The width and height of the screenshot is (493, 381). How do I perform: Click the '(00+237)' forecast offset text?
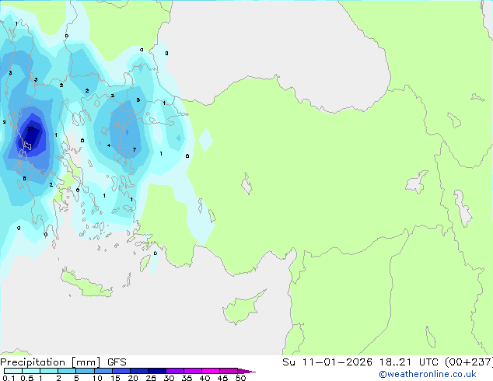[468, 362]
